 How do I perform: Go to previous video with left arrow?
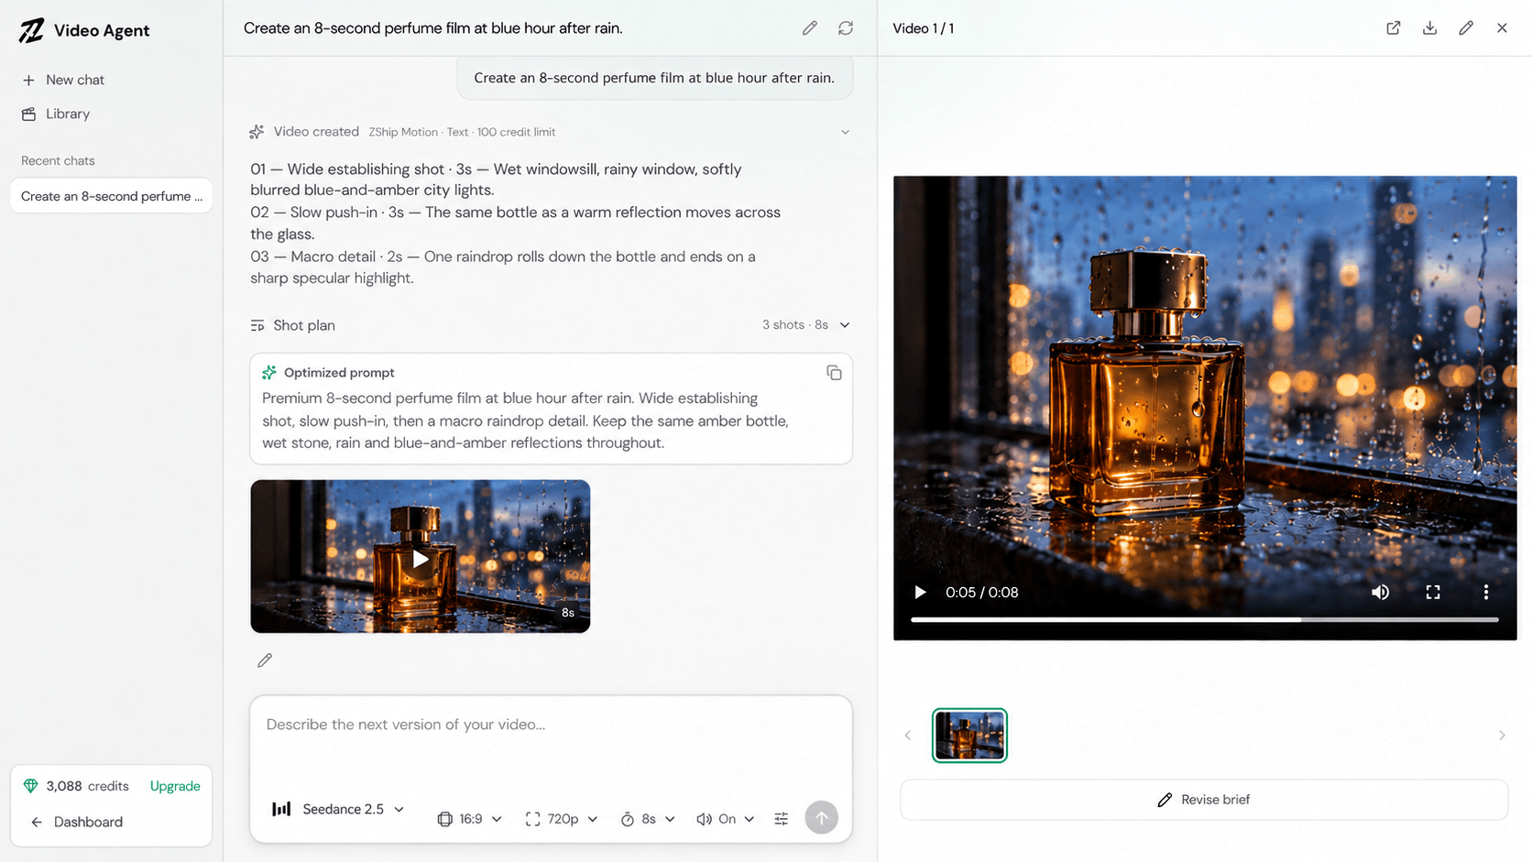(908, 736)
